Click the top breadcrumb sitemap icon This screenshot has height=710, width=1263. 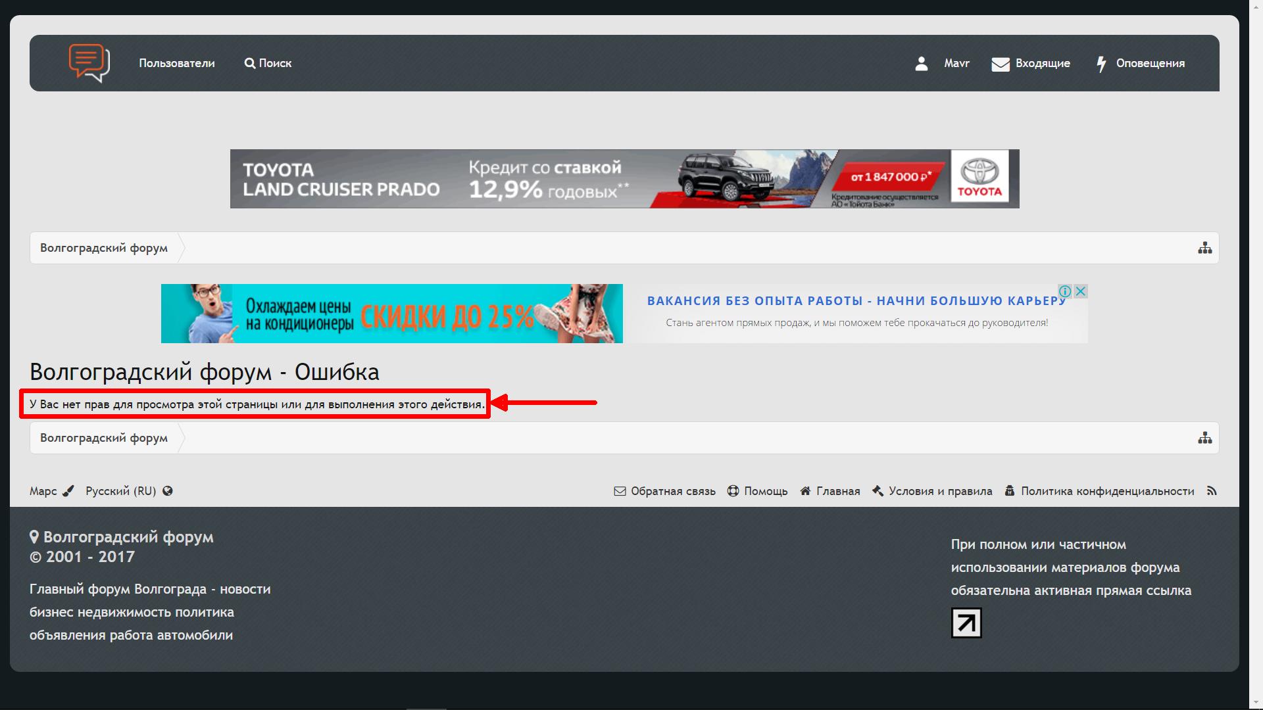pyautogui.click(x=1204, y=248)
